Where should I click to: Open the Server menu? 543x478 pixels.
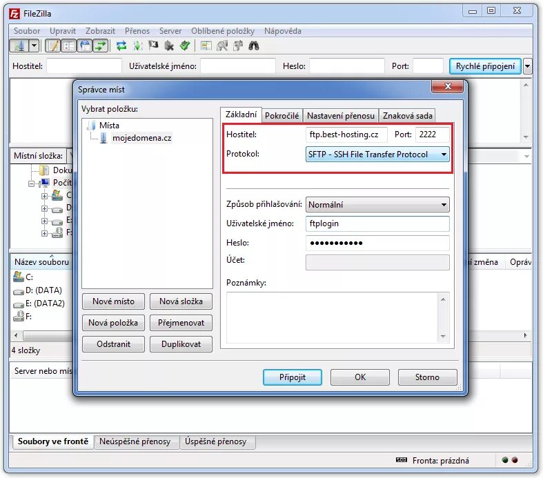(170, 31)
